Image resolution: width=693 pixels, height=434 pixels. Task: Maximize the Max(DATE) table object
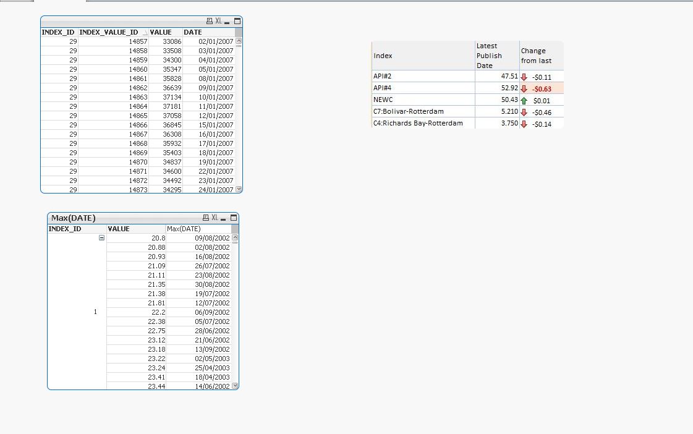coord(234,218)
